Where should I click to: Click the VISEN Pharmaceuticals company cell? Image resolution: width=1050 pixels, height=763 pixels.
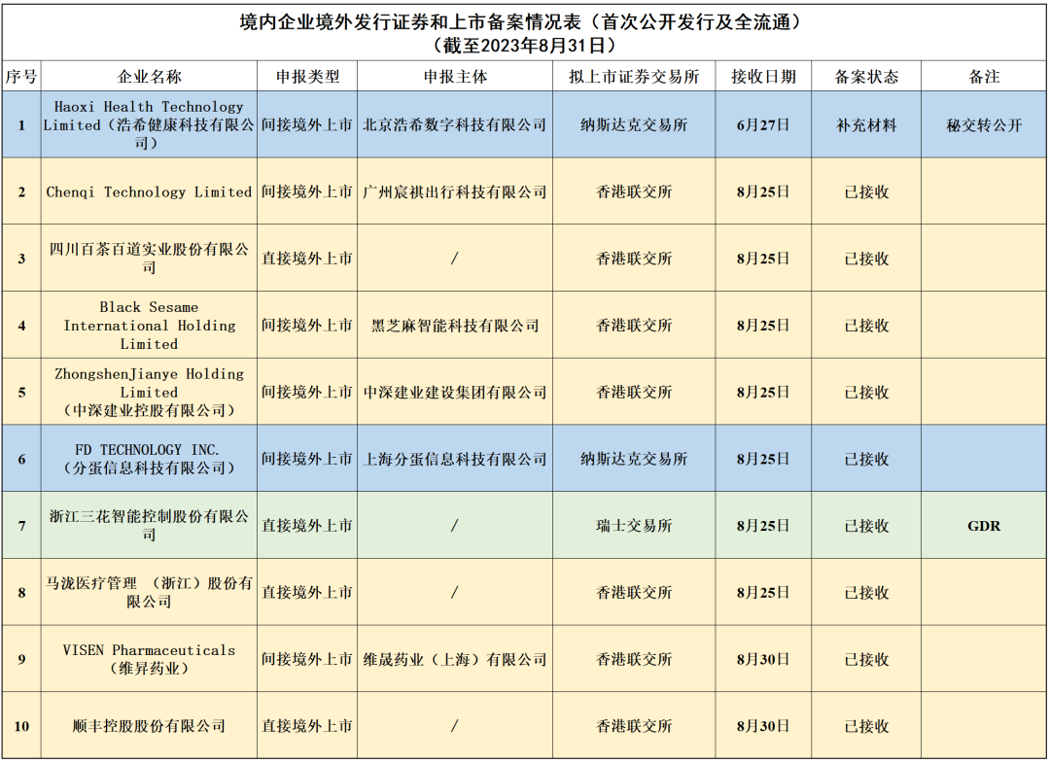tap(149, 659)
